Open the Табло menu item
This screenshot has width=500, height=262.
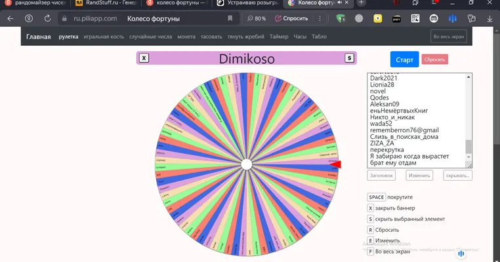point(319,37)
